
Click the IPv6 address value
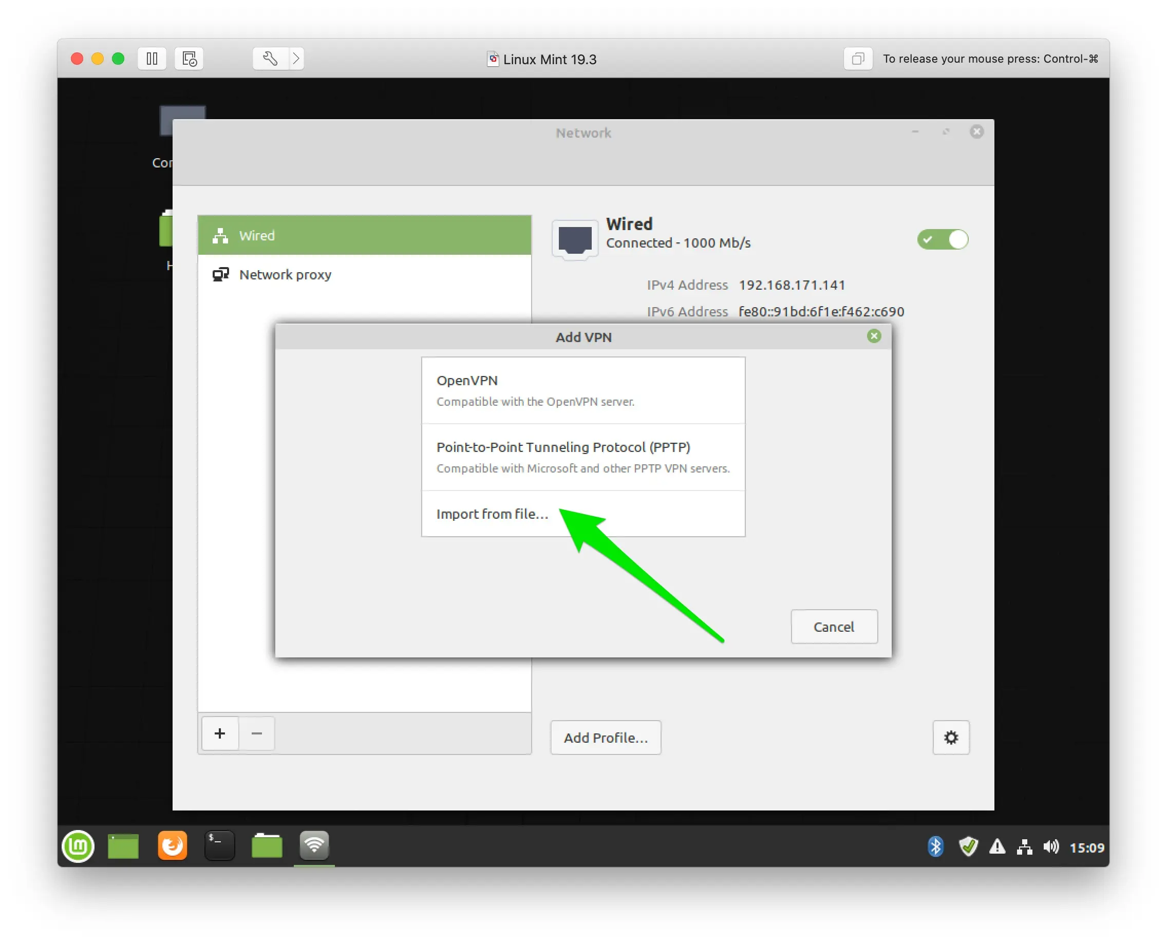(821, 311)
